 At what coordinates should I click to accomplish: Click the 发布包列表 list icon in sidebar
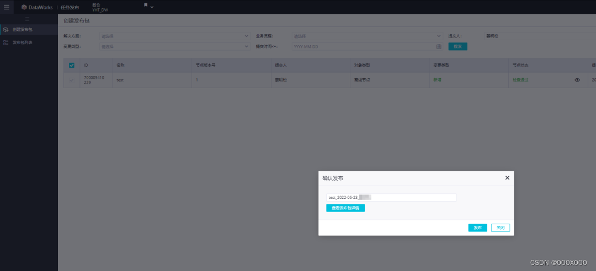pos(6,42)
